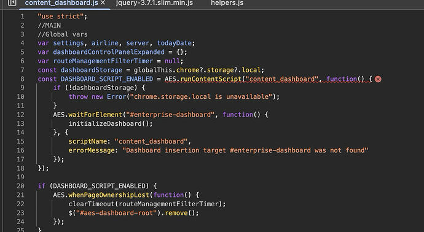This screenshot has width=424, height=232.
Task: Click the todayDate variable on line 4
Action: pos(175,43)
